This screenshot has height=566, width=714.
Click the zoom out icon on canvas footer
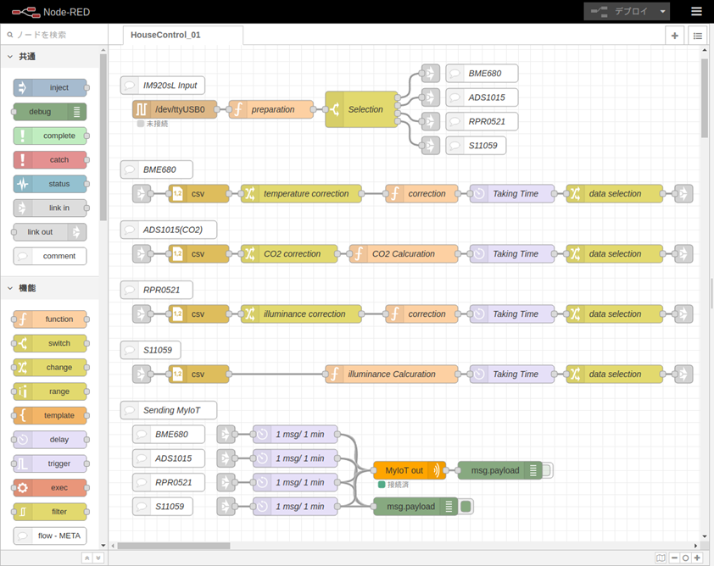[x=674, y=558]
